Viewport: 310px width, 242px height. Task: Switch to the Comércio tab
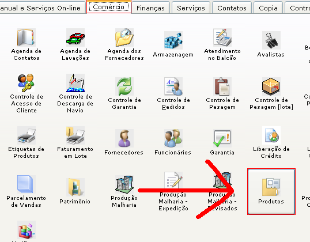point(109,7)
